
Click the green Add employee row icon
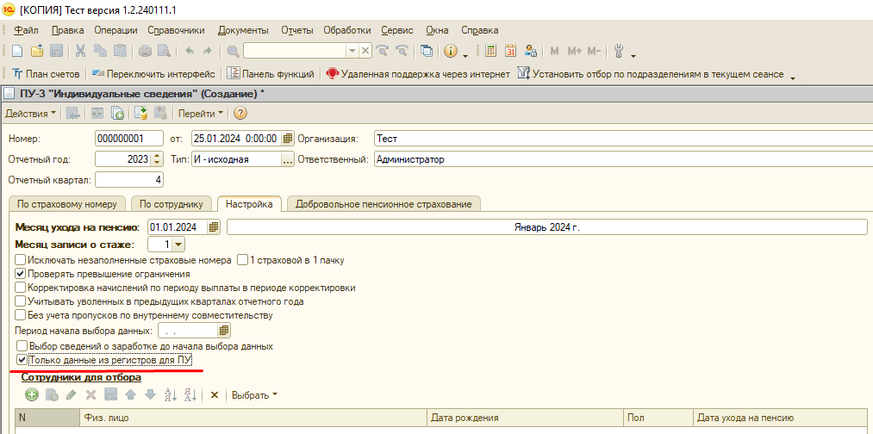[x=32, y=394]
